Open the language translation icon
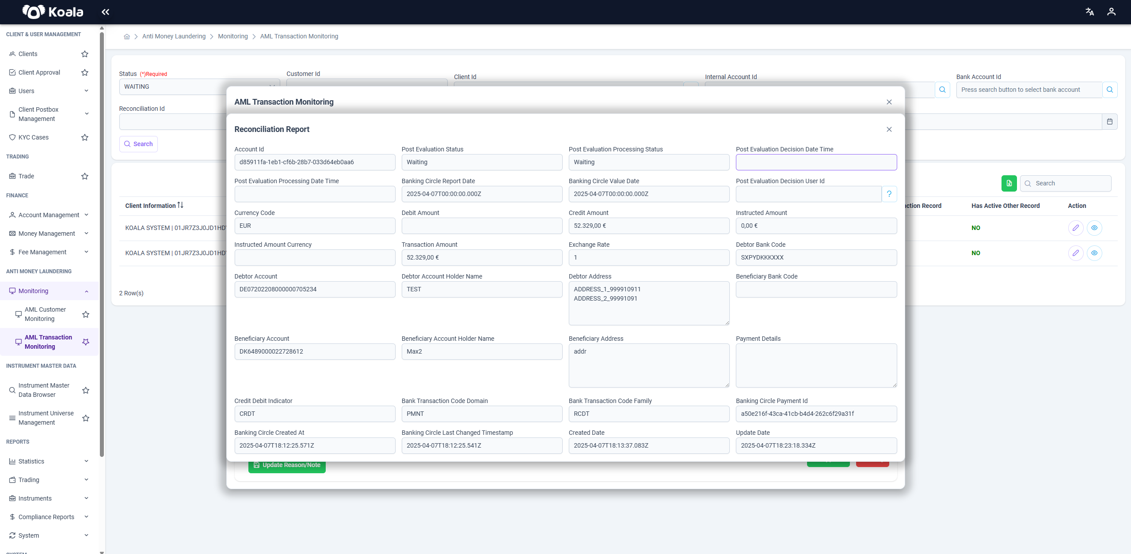This screenshot has height=554, width=1131. pos(1089,12)
